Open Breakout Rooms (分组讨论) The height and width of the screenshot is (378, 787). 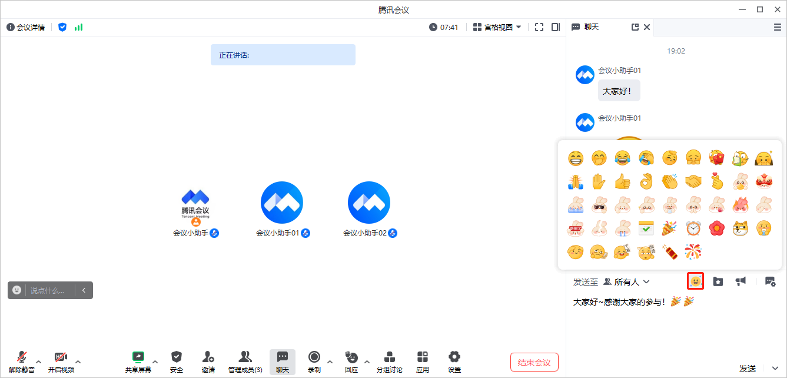390,362
